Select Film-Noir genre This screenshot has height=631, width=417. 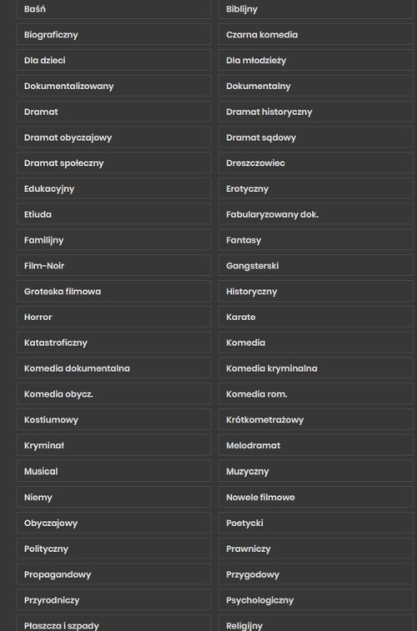pos(114,266)
